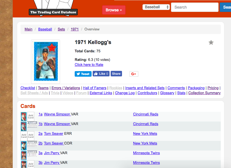Open the Contributors link
This screenshot has height=168, width=231.
pyautogui.click(x=147, y=93)
